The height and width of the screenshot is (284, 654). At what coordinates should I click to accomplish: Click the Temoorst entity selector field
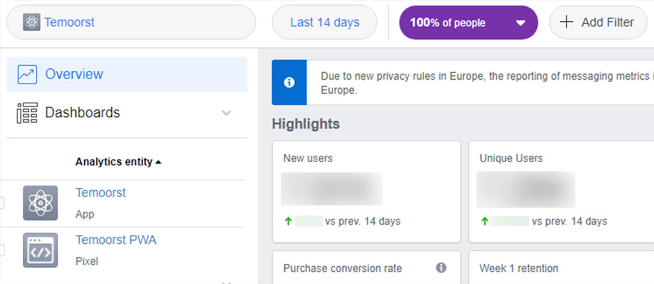click(131, 22)
